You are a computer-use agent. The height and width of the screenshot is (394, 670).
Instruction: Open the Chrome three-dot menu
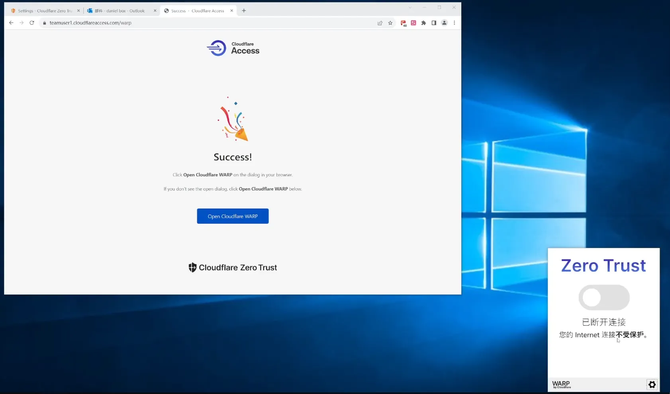pos(454,23)
